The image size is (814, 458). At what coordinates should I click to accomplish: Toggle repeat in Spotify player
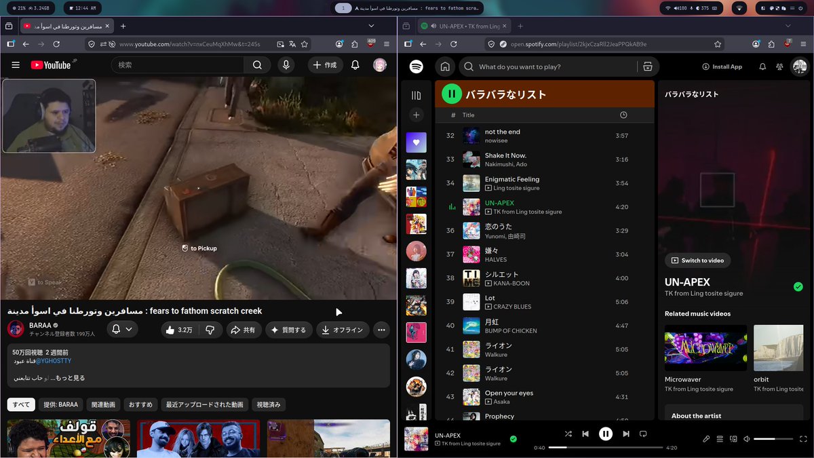(643, 434)
